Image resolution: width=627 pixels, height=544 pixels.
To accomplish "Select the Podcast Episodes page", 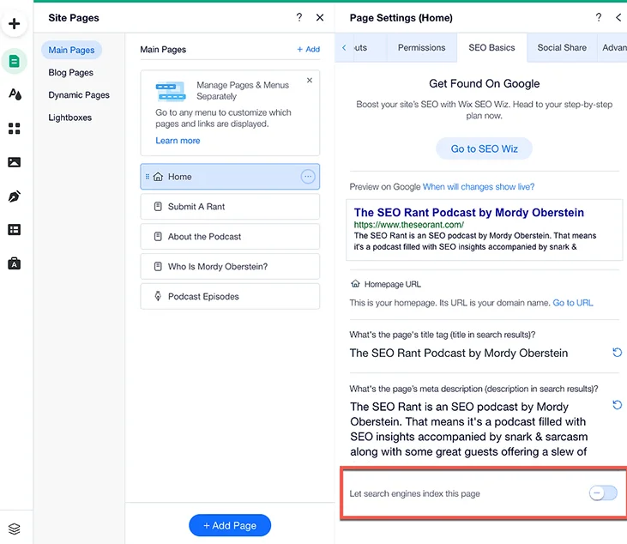I will click(x=230, y=296).
